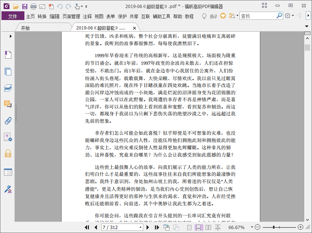Screen dimensions: 312x233
Task: Go to previous search result arrow
Action: pos(299,16)
